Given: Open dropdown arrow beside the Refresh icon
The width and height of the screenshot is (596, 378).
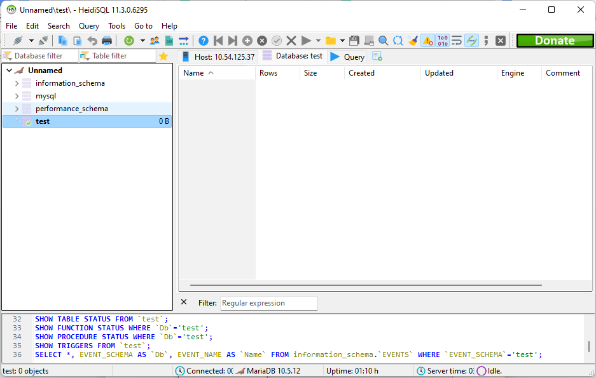Looking at the screenshot, I should click(x=142, y=41).
